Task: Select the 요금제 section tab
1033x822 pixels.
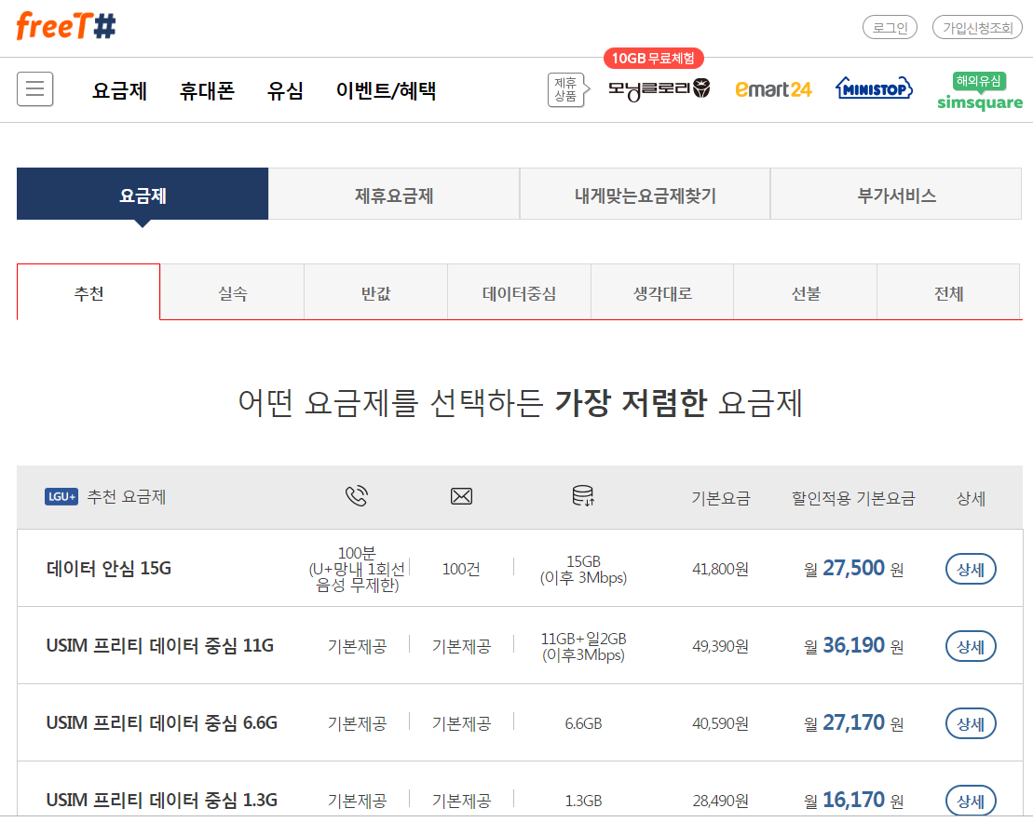Action: [x=143, y=194]
